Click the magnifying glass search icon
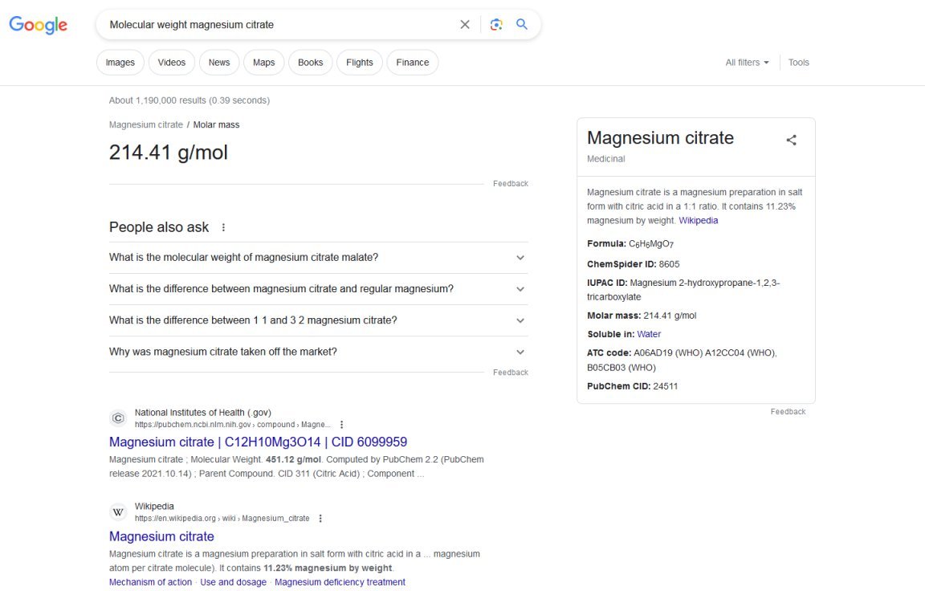The width and height of the screenshot is (925, 591). point(522,25)
